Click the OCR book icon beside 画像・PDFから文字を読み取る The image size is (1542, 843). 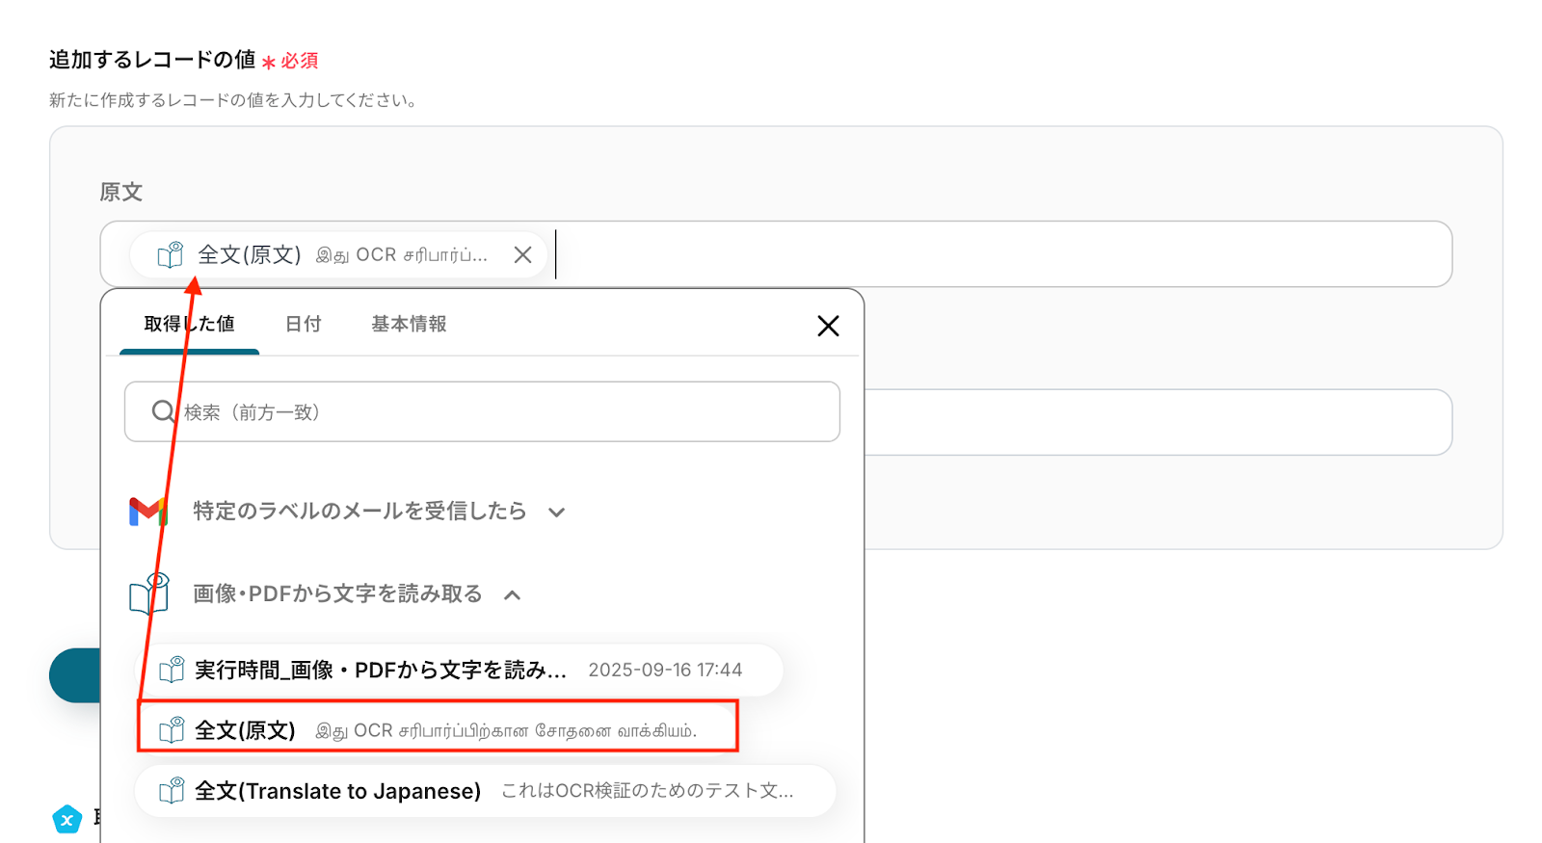(x=149, y=594)
